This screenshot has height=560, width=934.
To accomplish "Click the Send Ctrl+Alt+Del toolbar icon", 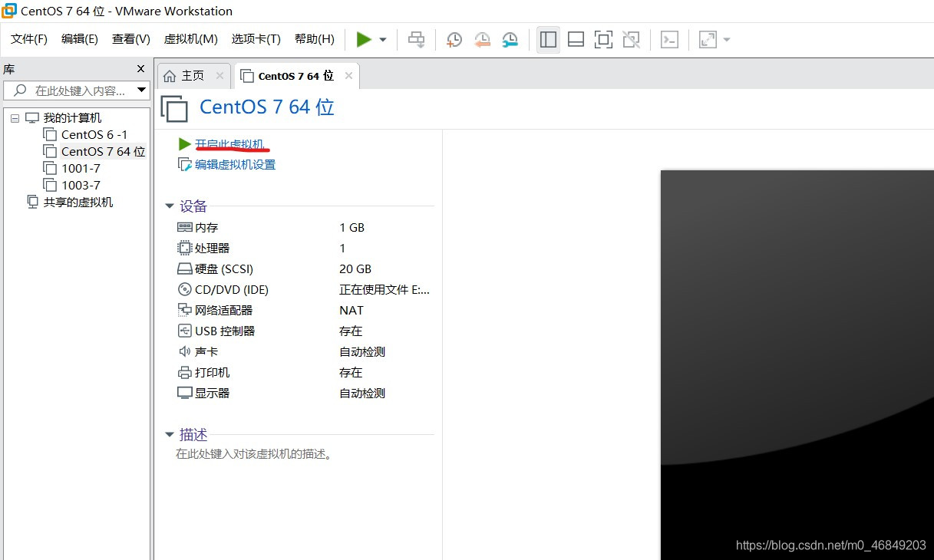I will coord(417,39).
